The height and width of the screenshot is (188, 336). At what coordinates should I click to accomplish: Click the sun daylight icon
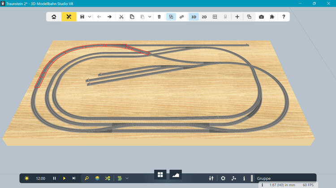pyautogui.click(x=27, y=178)
